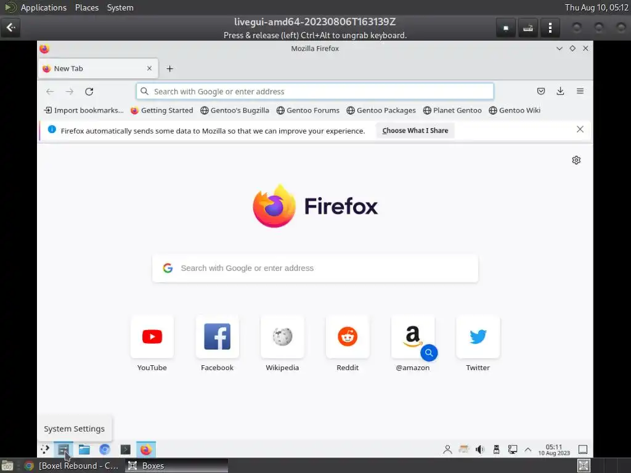Open the file manager folder icon in taskbar

click(x=84, y=449)
